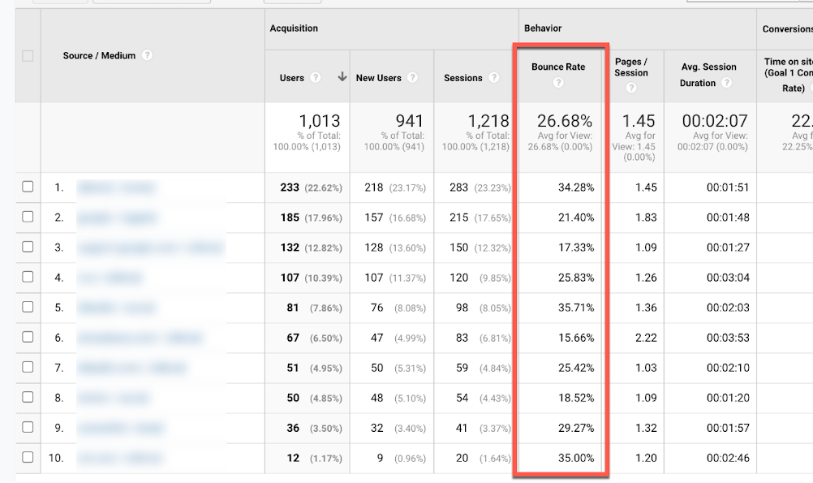Click the total Sessions value 1,218

pos(488,121)
